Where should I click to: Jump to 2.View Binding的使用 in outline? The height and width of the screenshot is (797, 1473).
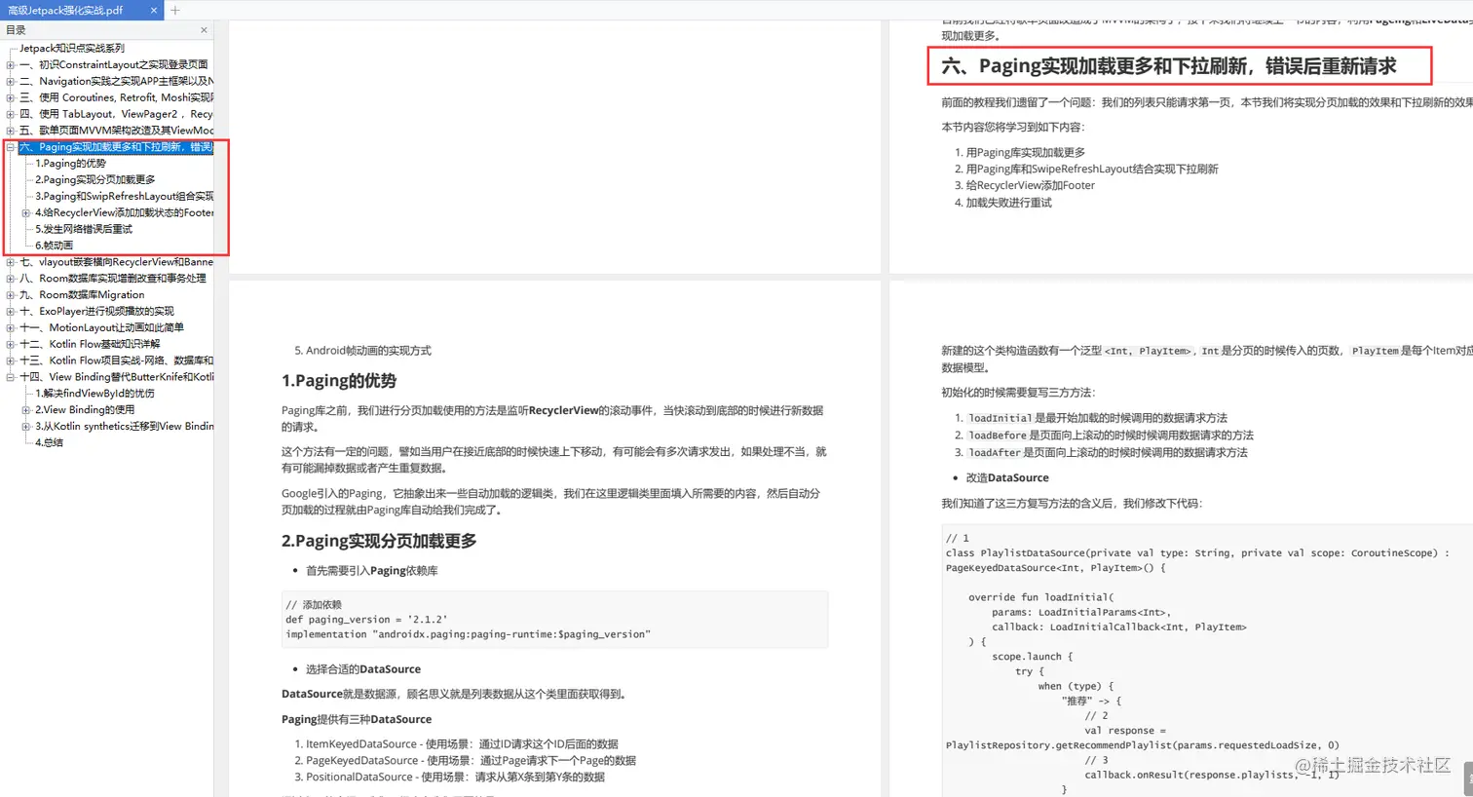point(86,410)
